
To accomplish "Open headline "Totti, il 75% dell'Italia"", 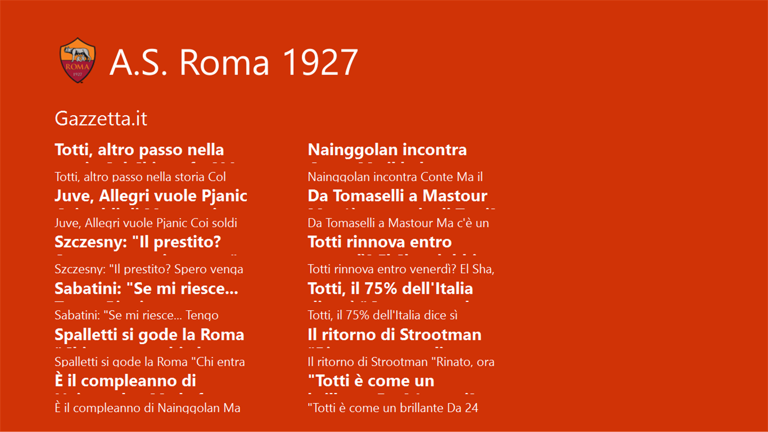I will pos(390,289).
